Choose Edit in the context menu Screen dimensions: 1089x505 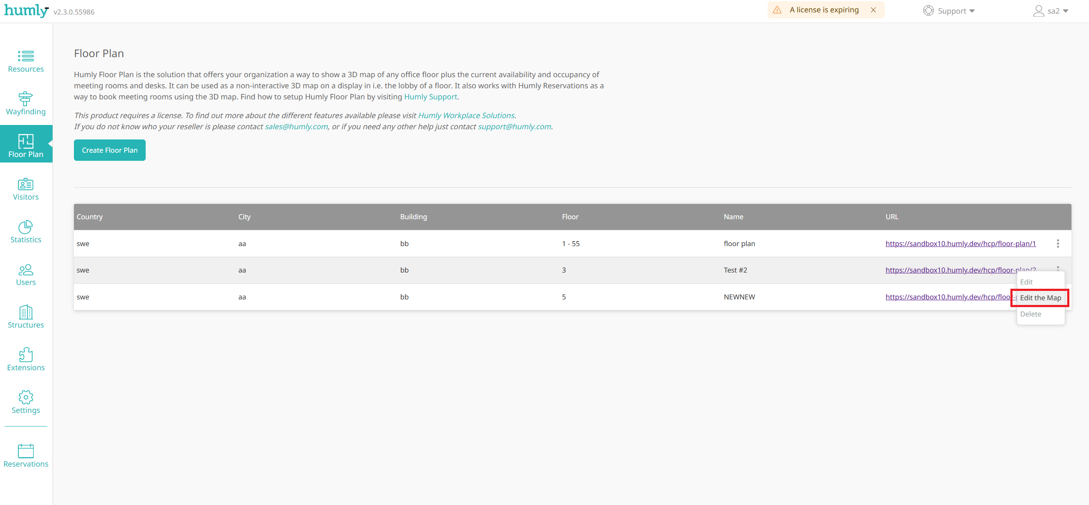1026,282
